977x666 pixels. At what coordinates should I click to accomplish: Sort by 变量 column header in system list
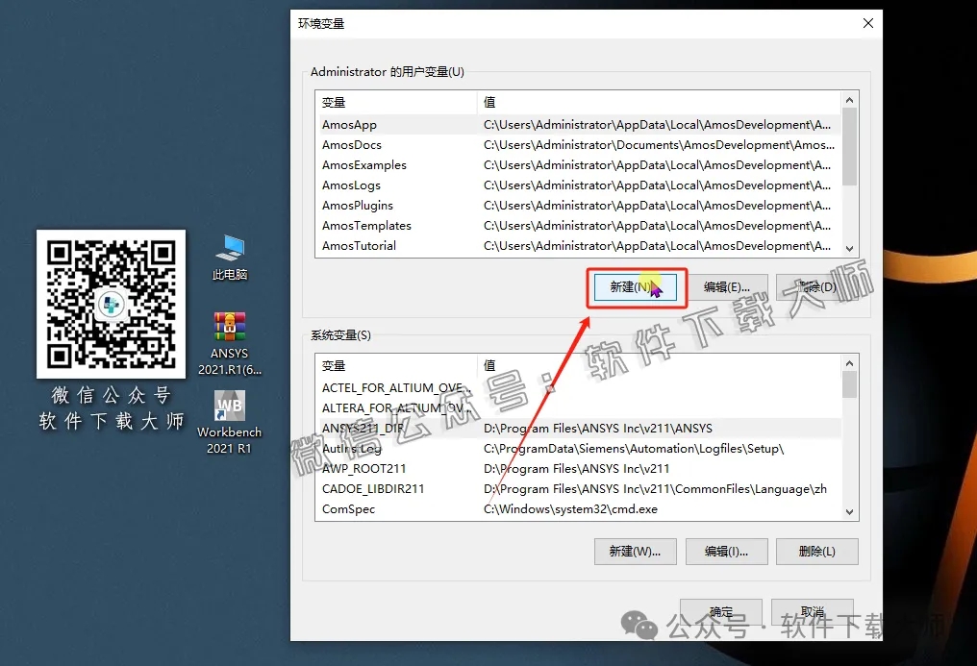394,366
